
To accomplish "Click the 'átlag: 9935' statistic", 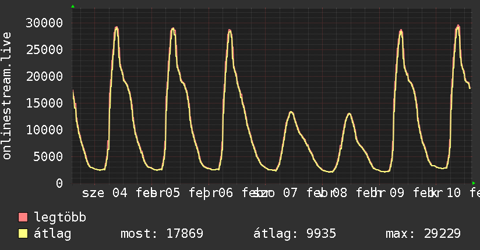I will click(x=295, y=234).
